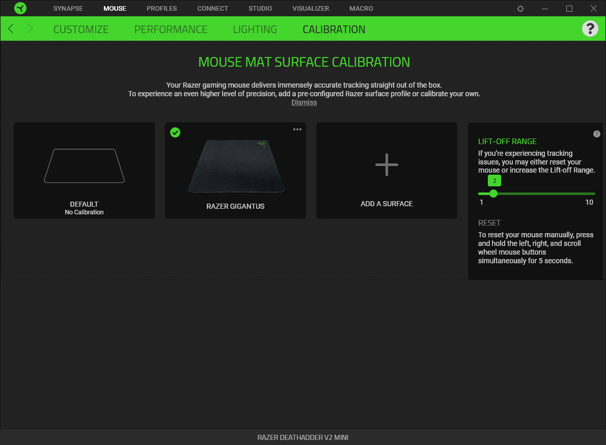Click the Lift-off Range help icon
Image resolution: width=606 pixels, height=445 pixels.
(597, 134)
